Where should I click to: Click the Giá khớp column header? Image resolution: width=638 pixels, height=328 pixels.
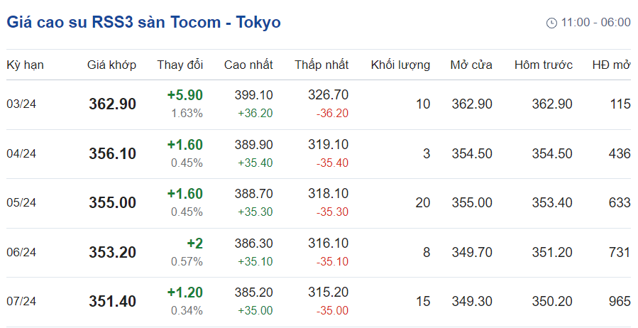click(112, 65)
